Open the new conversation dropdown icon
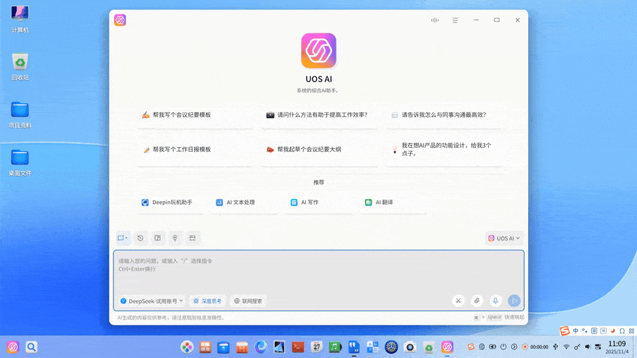The width and height of the screenshot is (637, 358). click(x=123, y=238)
